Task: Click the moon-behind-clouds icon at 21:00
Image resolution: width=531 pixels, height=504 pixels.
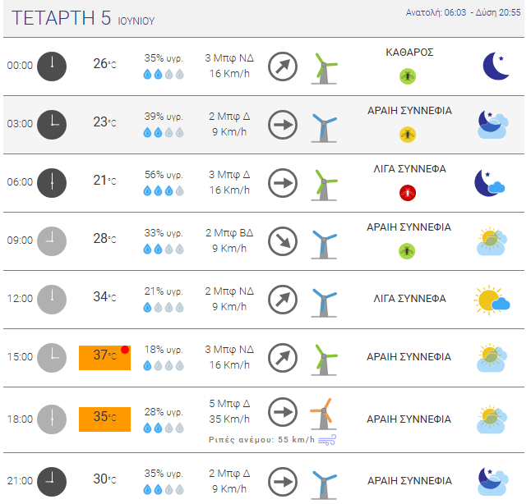Action: click(492, 481)
